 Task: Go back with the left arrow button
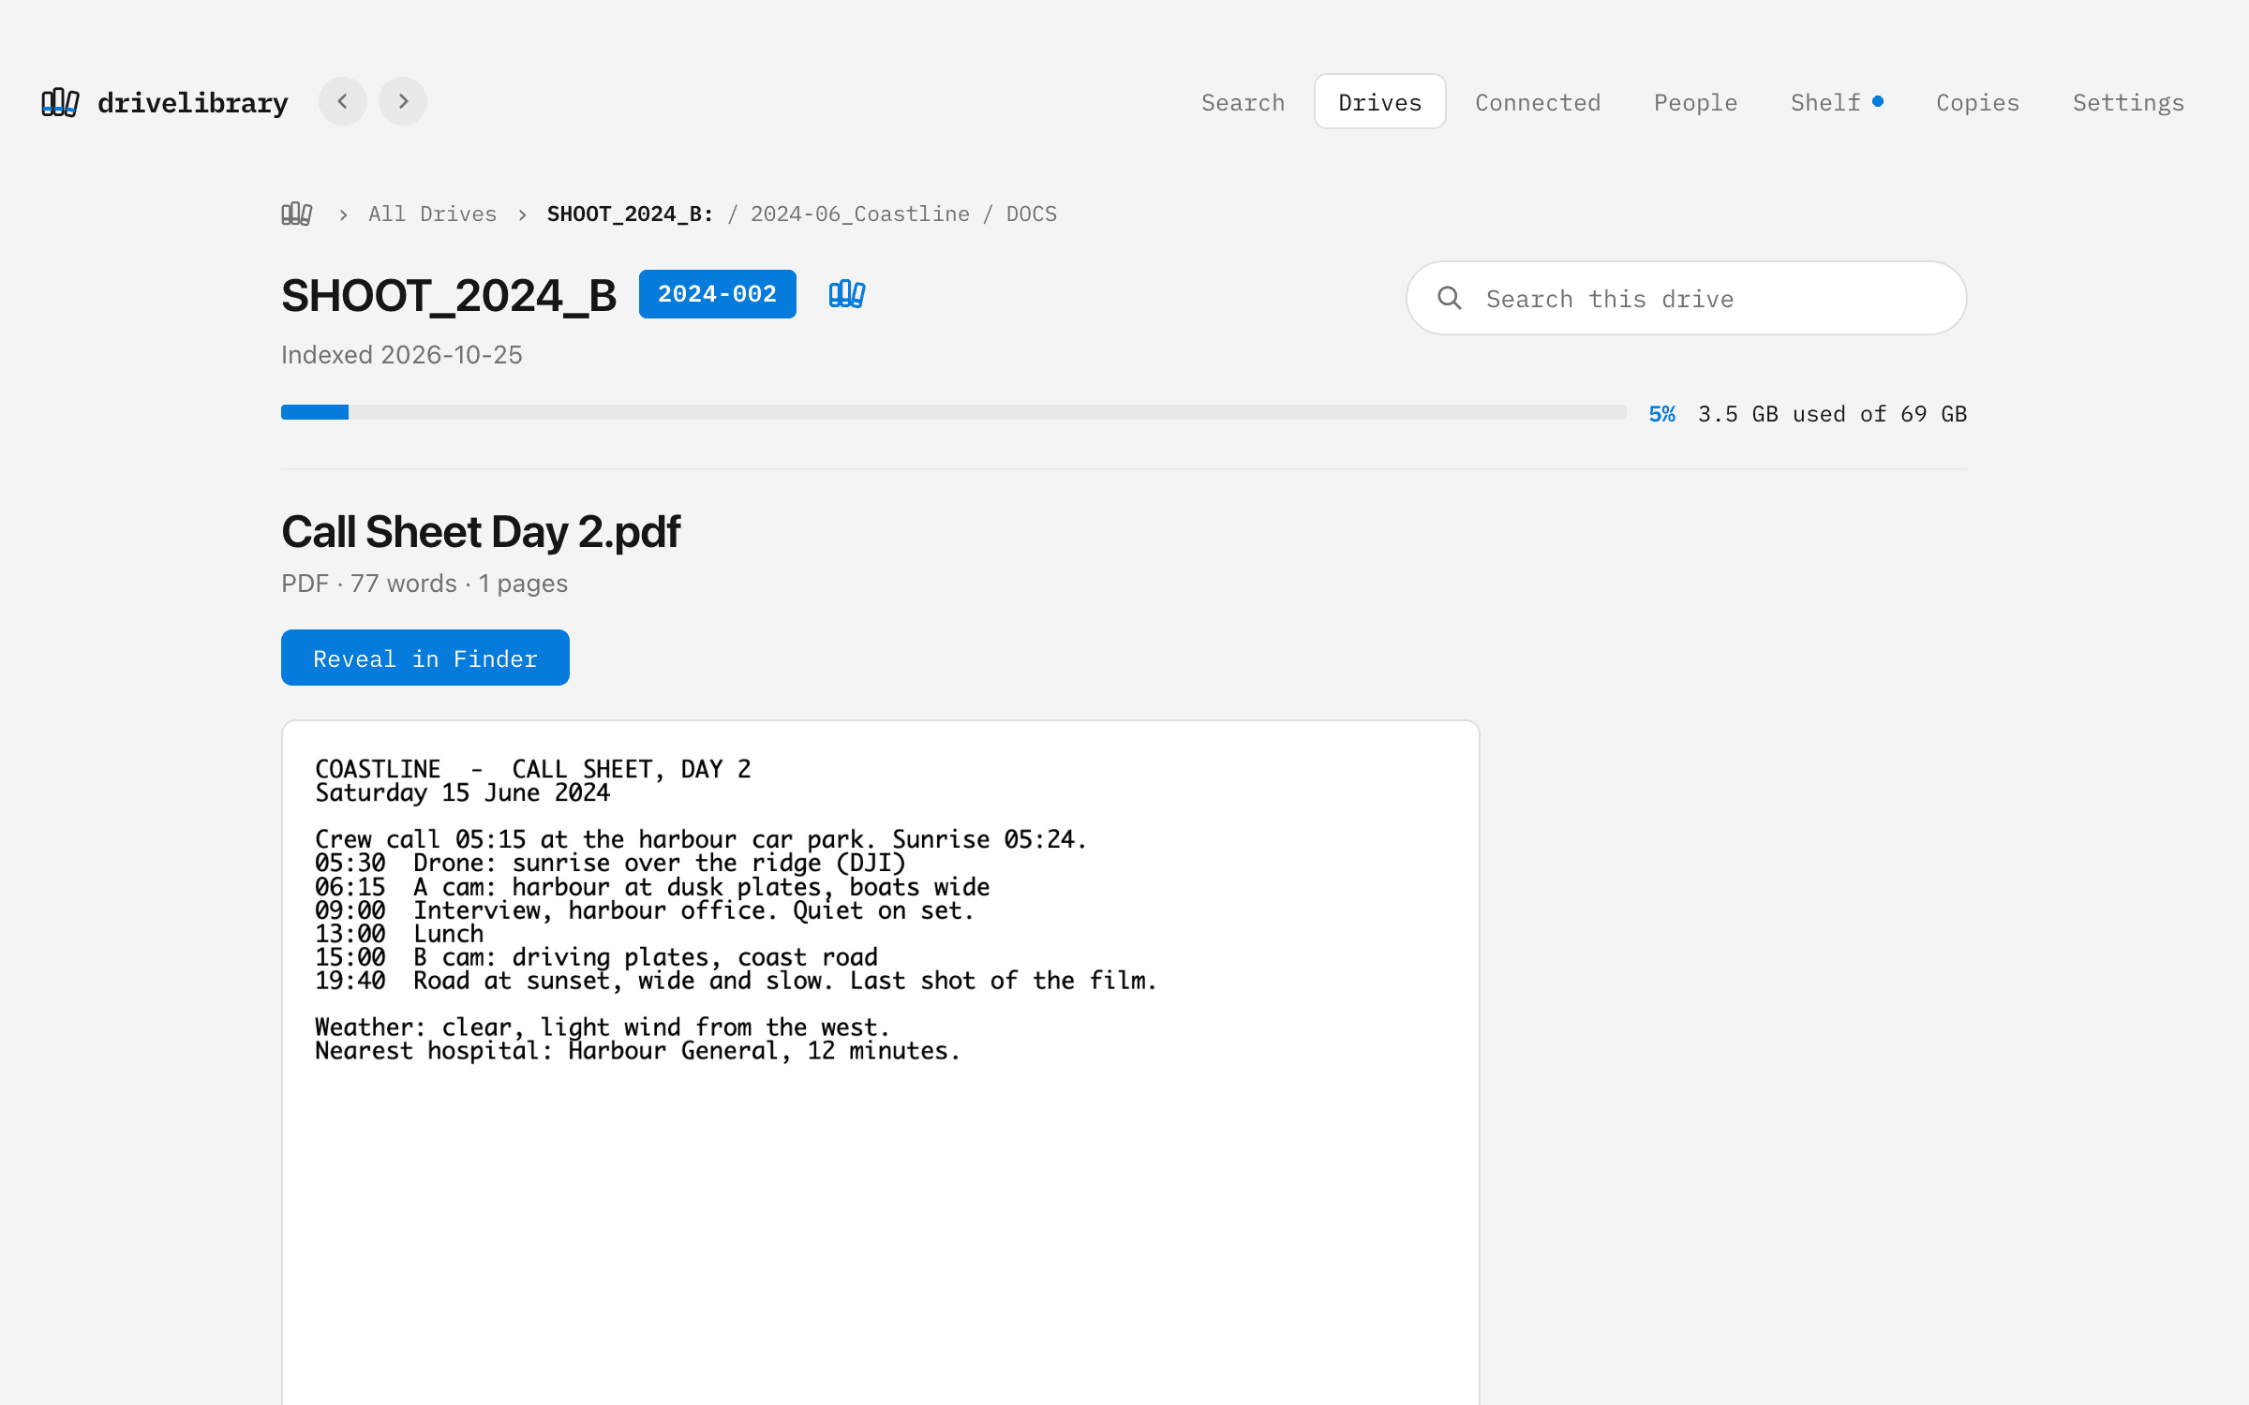(343, 101)
